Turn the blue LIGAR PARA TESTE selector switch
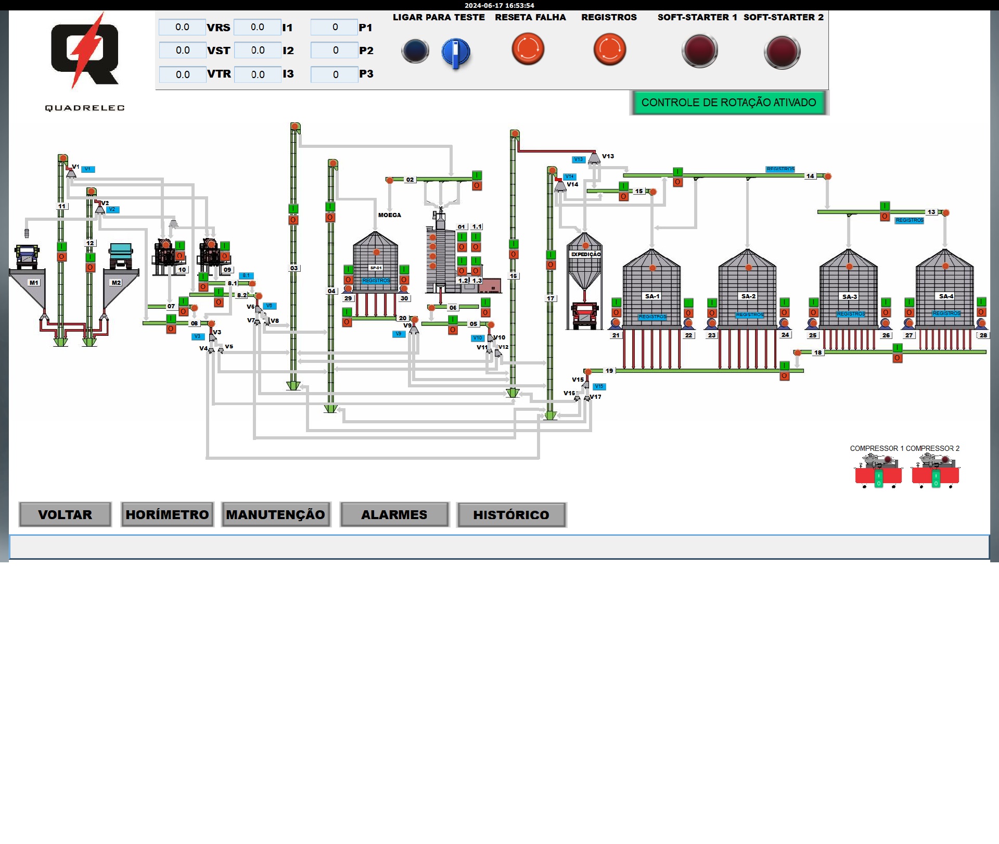Viewport: 999px width, 844px height. 456,53
